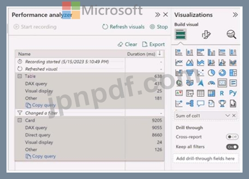Viewport: 249px width, 179px height.
Task: Select the Stacked area chart visual
Action: (201, 62)
